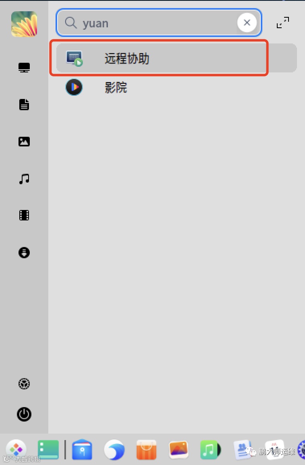Open the Documents sidebar icon

tap(24, 105)
